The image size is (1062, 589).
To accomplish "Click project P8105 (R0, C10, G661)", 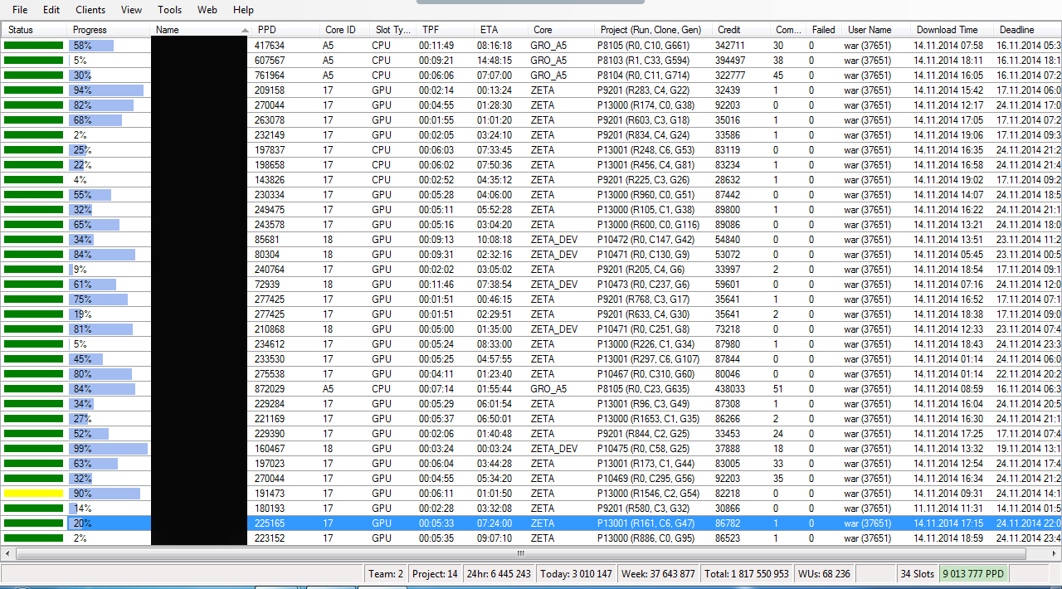I will pos(644,46).
